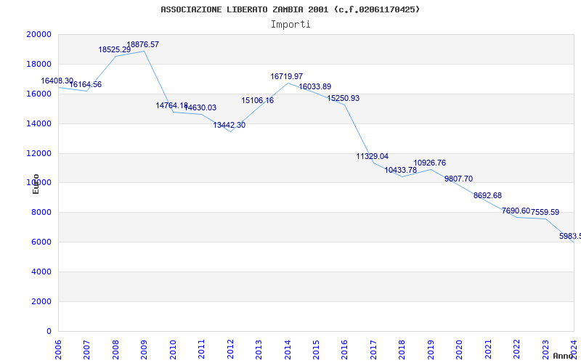The height and width of the screenshot is (363, 581).
Task: Click x-axis year label 2011
Action: point(202,349)
